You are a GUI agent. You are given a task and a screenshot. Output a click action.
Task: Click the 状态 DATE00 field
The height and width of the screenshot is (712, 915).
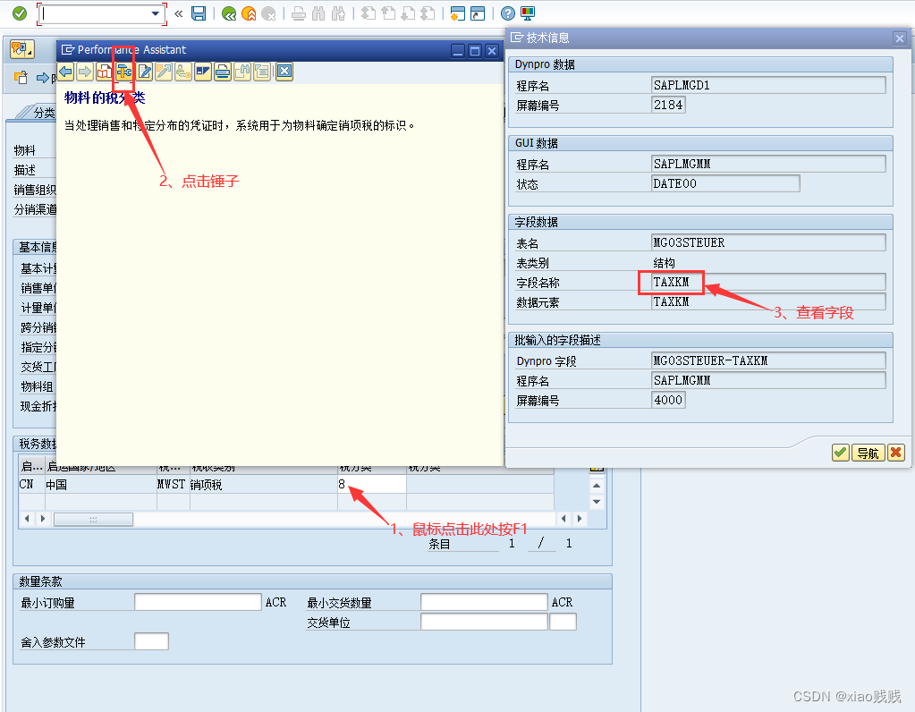click(725, 184)
